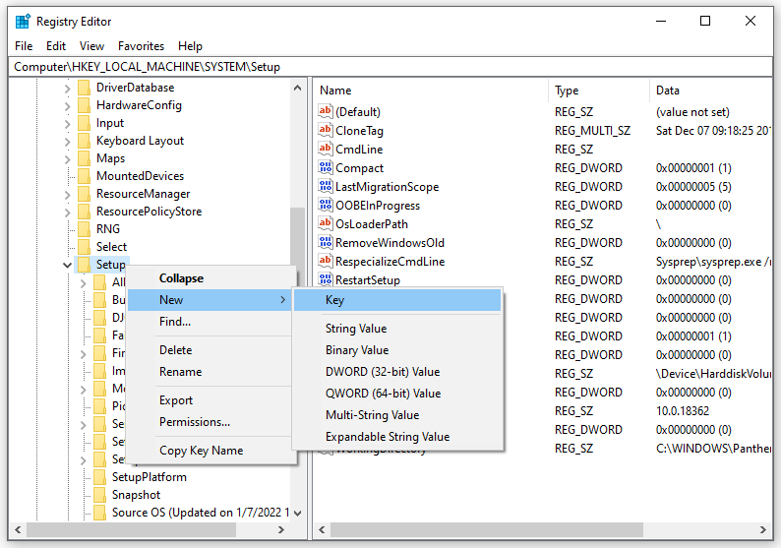Click the DriverDatabase folder icon
Image resolution: width=781 pixels, height=548 pixels.
(x=85, y=88)
